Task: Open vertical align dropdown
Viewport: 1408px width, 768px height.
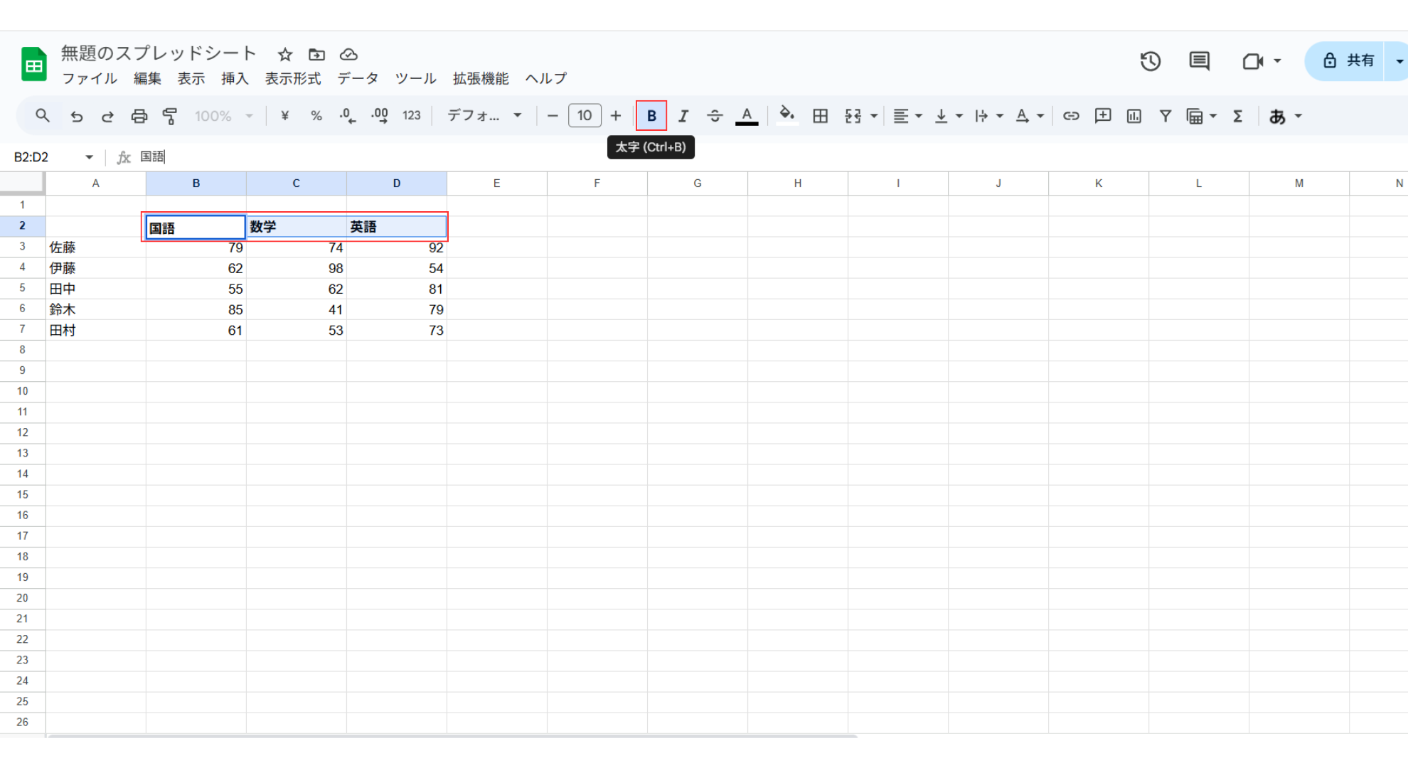Action: tap(949, 116)
